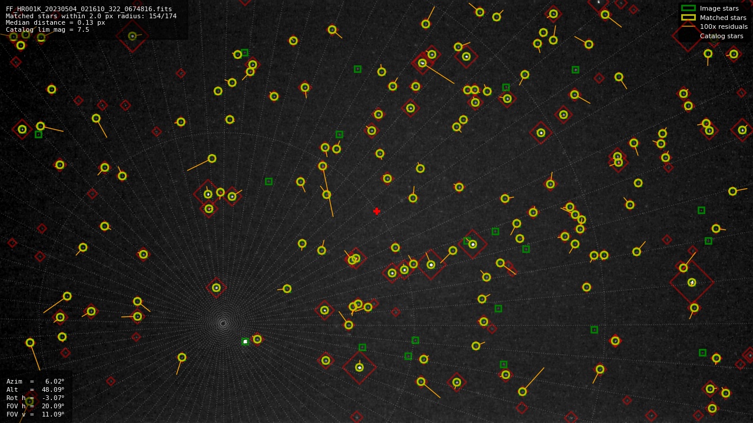
Task: Click the 'FOV h = 20.09°' readout
Action: point(35,406)
